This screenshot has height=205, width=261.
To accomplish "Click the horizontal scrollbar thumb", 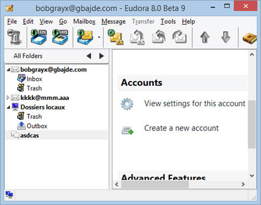I will 155,184.
